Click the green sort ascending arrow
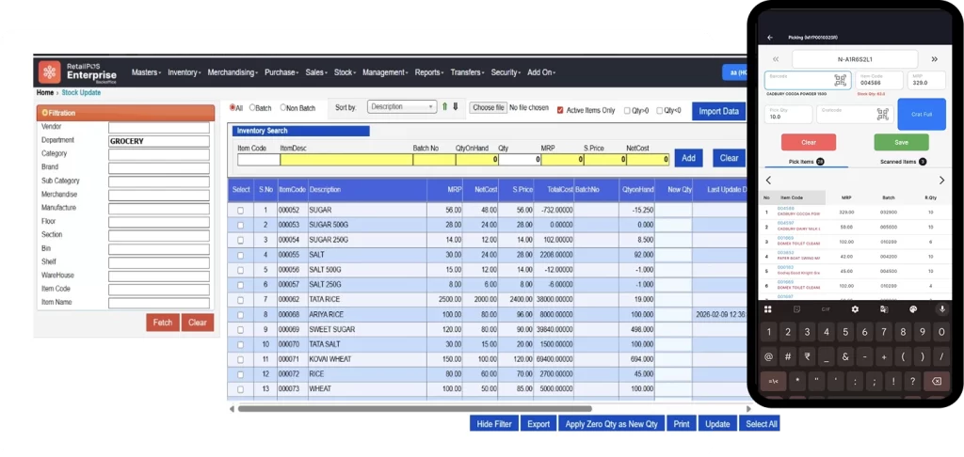 tap(444, 107)
